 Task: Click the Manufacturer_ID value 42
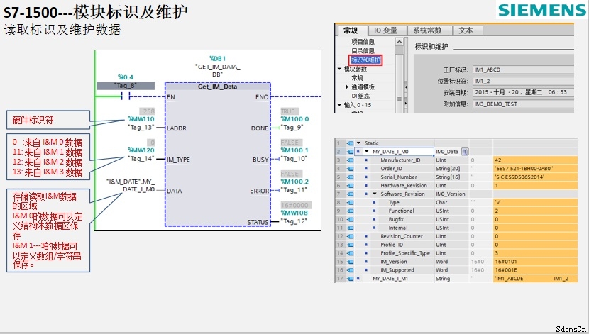(x=536, y=160)
